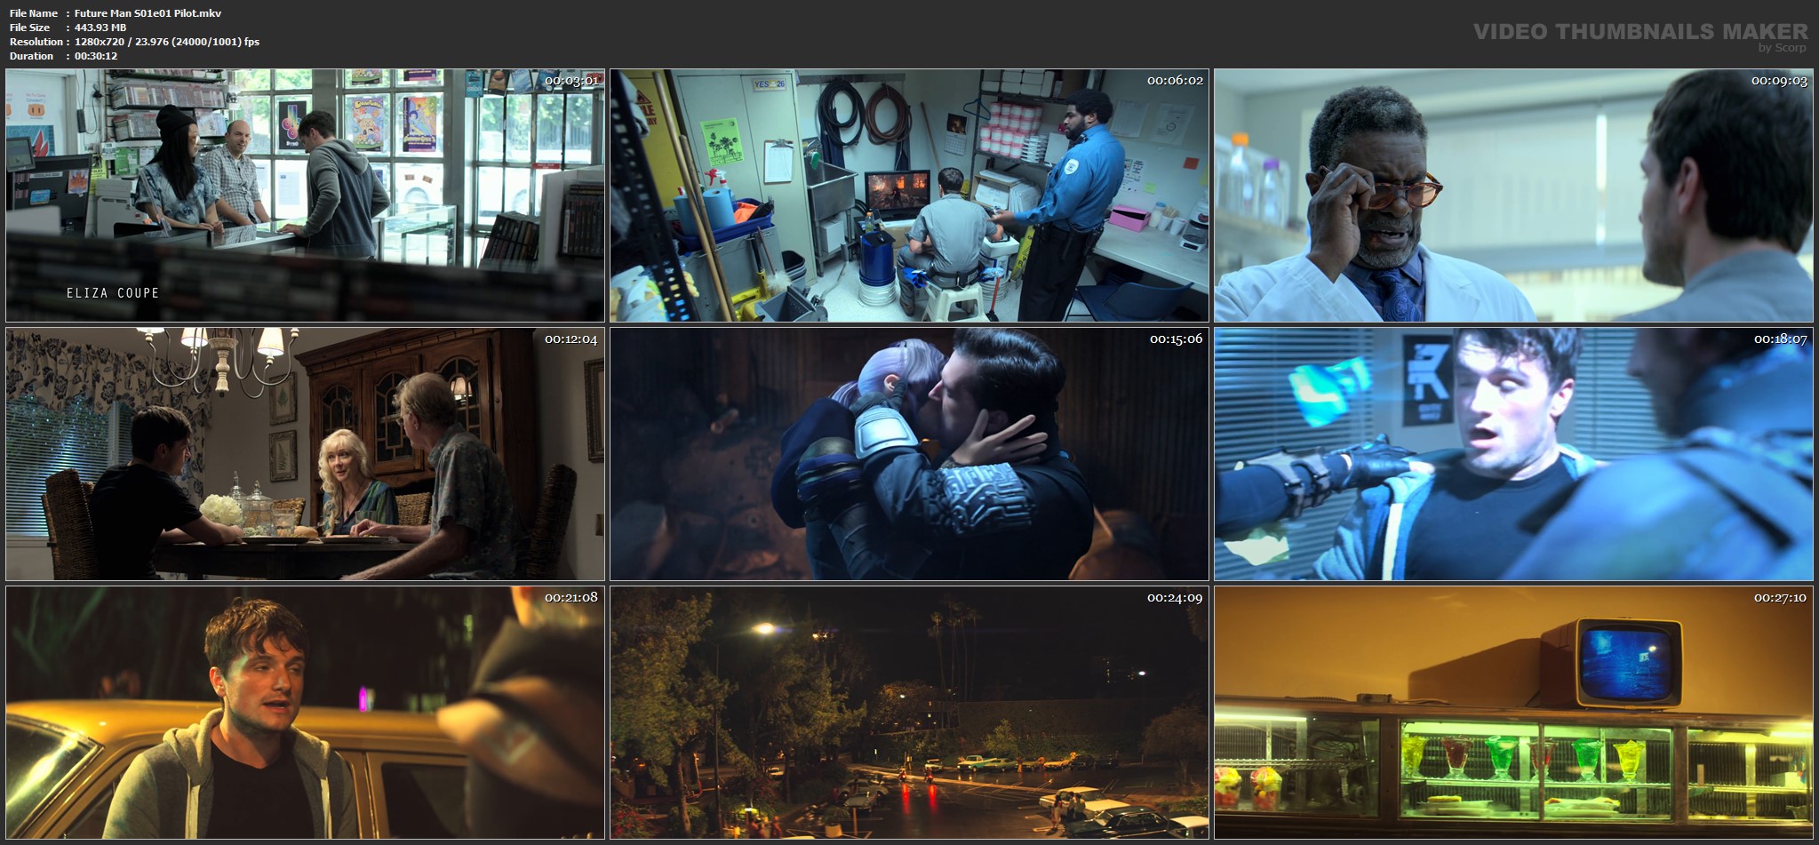
Task: Select the thumbnail at 00:27:10
Action: (x=1513, y=713)
